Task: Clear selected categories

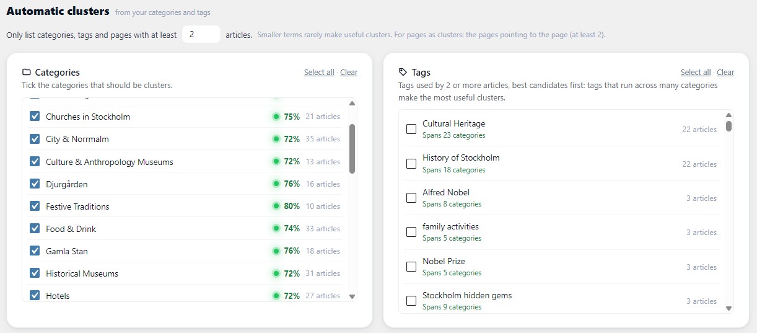Action: point(349,73)
